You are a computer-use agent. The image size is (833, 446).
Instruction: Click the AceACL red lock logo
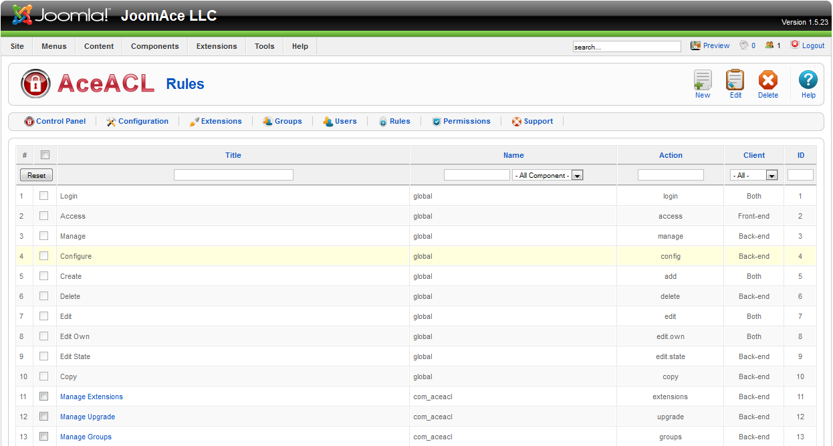[35, 84]
